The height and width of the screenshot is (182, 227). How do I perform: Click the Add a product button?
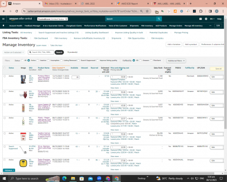click(191, 45)
